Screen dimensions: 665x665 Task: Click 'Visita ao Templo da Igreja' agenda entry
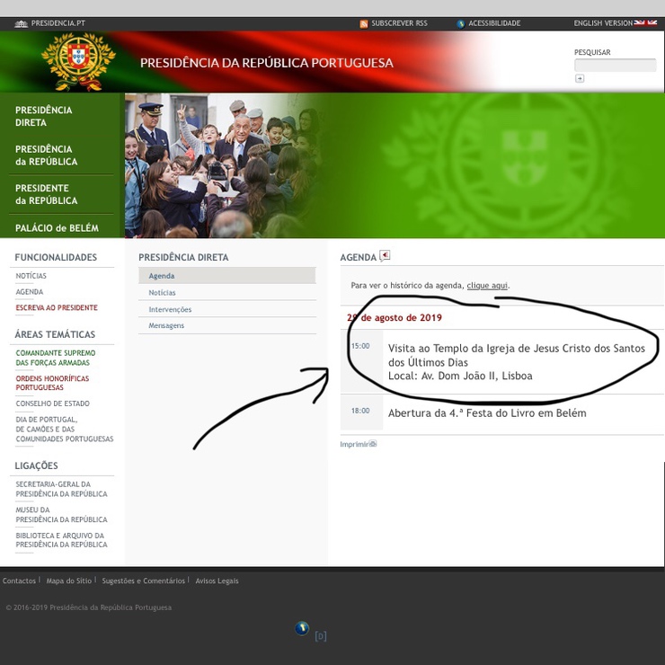tap(516, 362)
